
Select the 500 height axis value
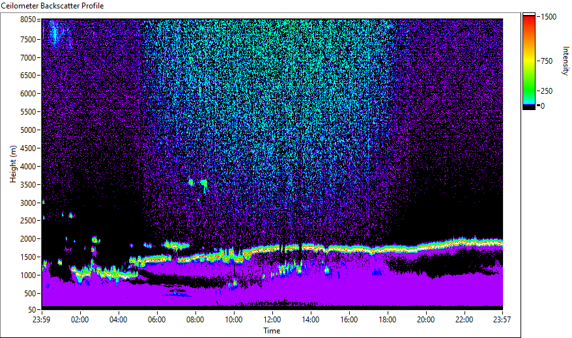(x=30, y=294)
